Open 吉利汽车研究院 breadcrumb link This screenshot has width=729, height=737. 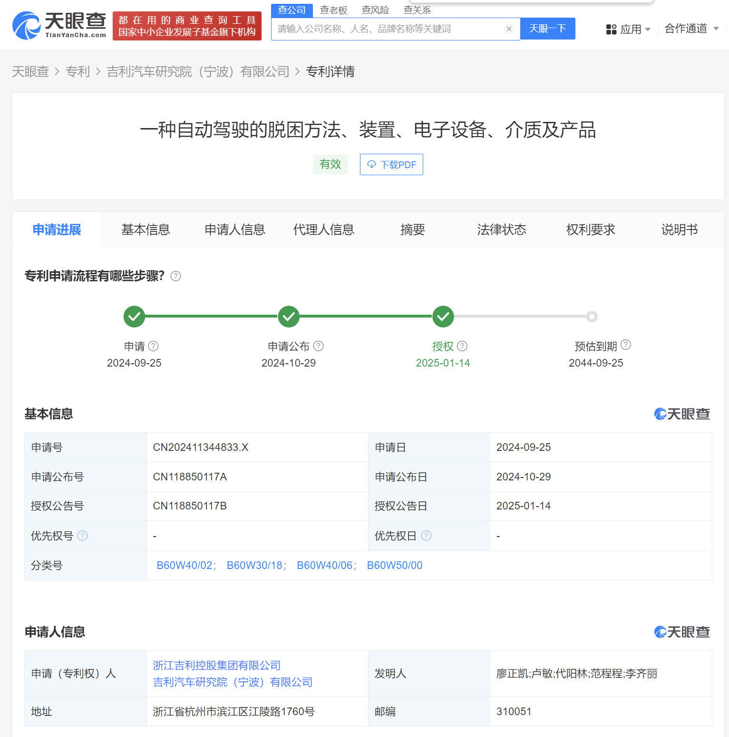coord(198,71)
